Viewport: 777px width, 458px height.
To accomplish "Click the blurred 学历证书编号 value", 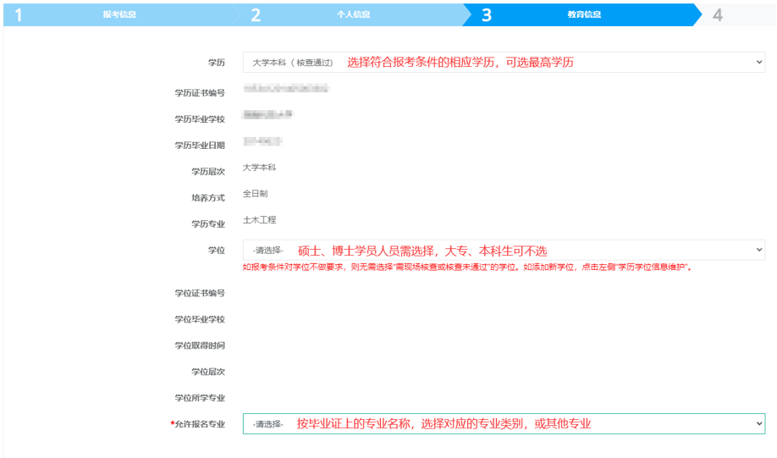I will 286,89.
